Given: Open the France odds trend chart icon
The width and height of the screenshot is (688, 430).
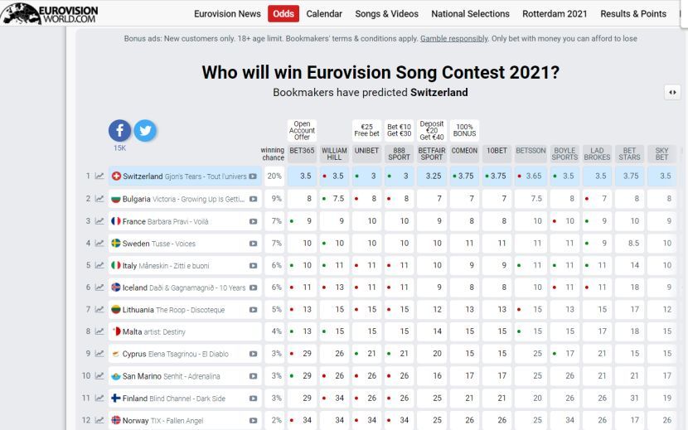Looking at the screenshot, I should [x=99, y=221].
